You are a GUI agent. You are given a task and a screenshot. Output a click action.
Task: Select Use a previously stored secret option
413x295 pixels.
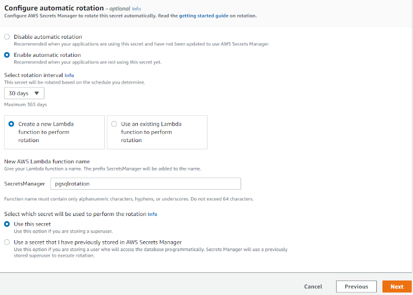pos(7,242)
